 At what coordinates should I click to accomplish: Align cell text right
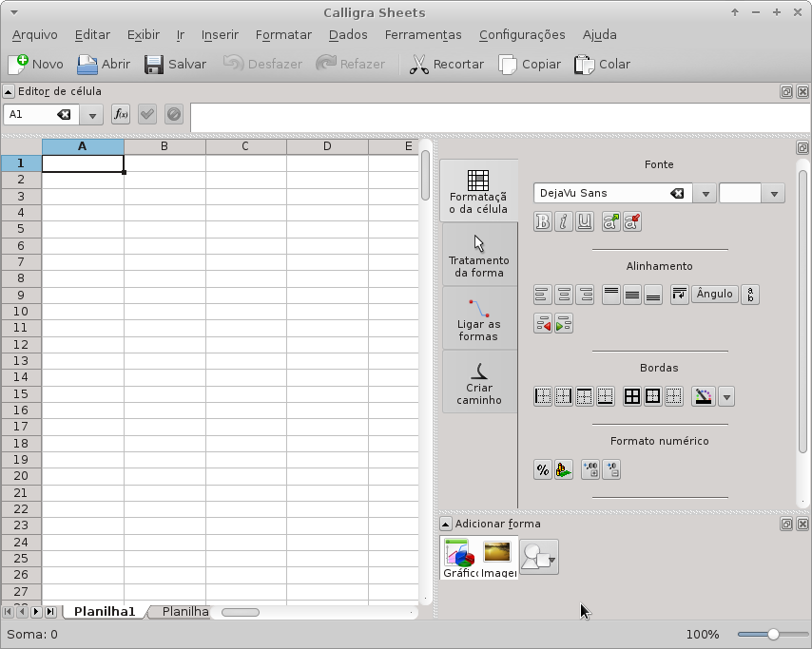(x=584, y=295)
